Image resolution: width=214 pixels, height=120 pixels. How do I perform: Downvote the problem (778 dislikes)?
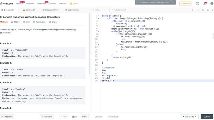(26, 22)
